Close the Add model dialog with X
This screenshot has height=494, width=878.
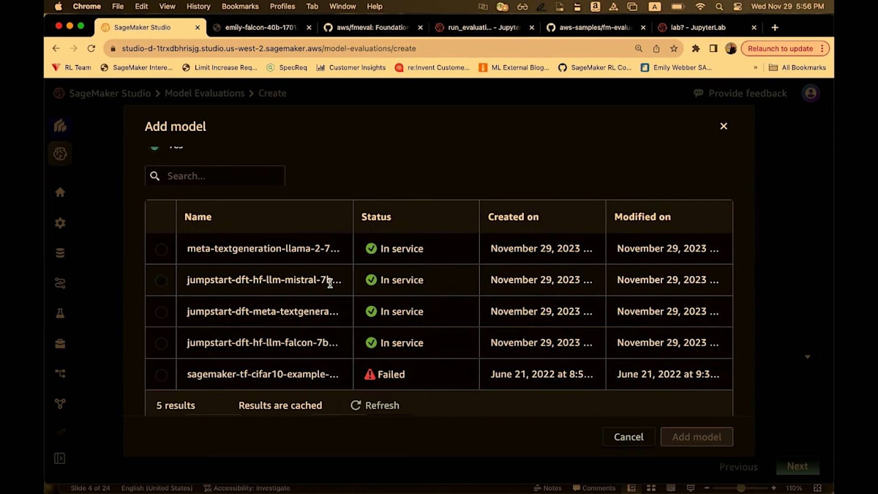point(724,126)
